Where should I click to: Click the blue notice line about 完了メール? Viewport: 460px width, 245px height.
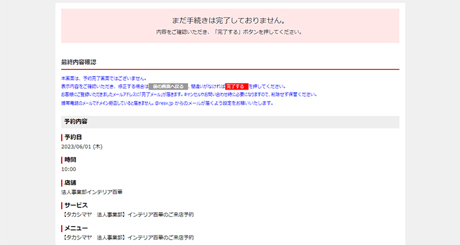[x=188, y=94]
